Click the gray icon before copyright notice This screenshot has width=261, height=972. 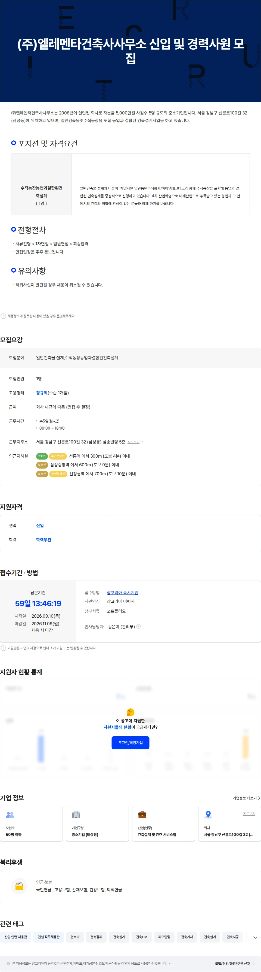(8, 964)
